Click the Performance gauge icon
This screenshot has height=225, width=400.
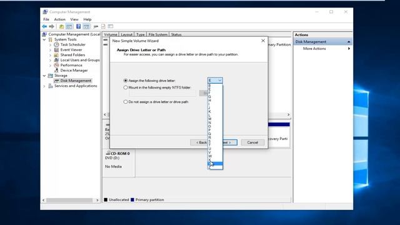pos(56,65)
